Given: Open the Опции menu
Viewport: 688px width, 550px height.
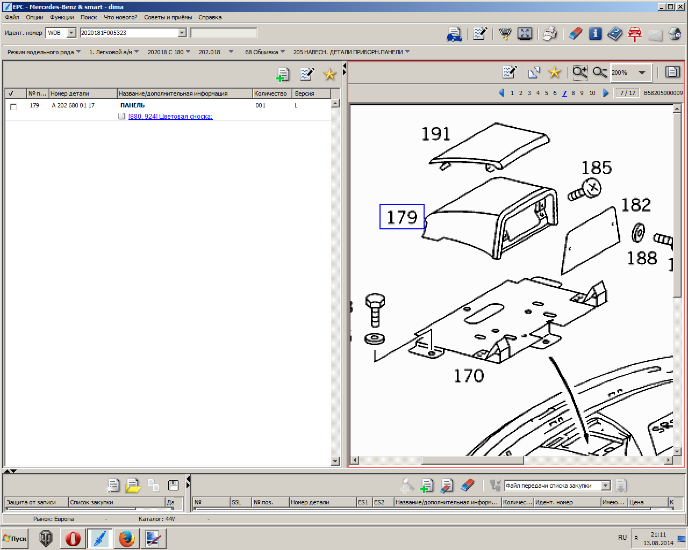Looking at the screenshot, I should tap(34, 17).
